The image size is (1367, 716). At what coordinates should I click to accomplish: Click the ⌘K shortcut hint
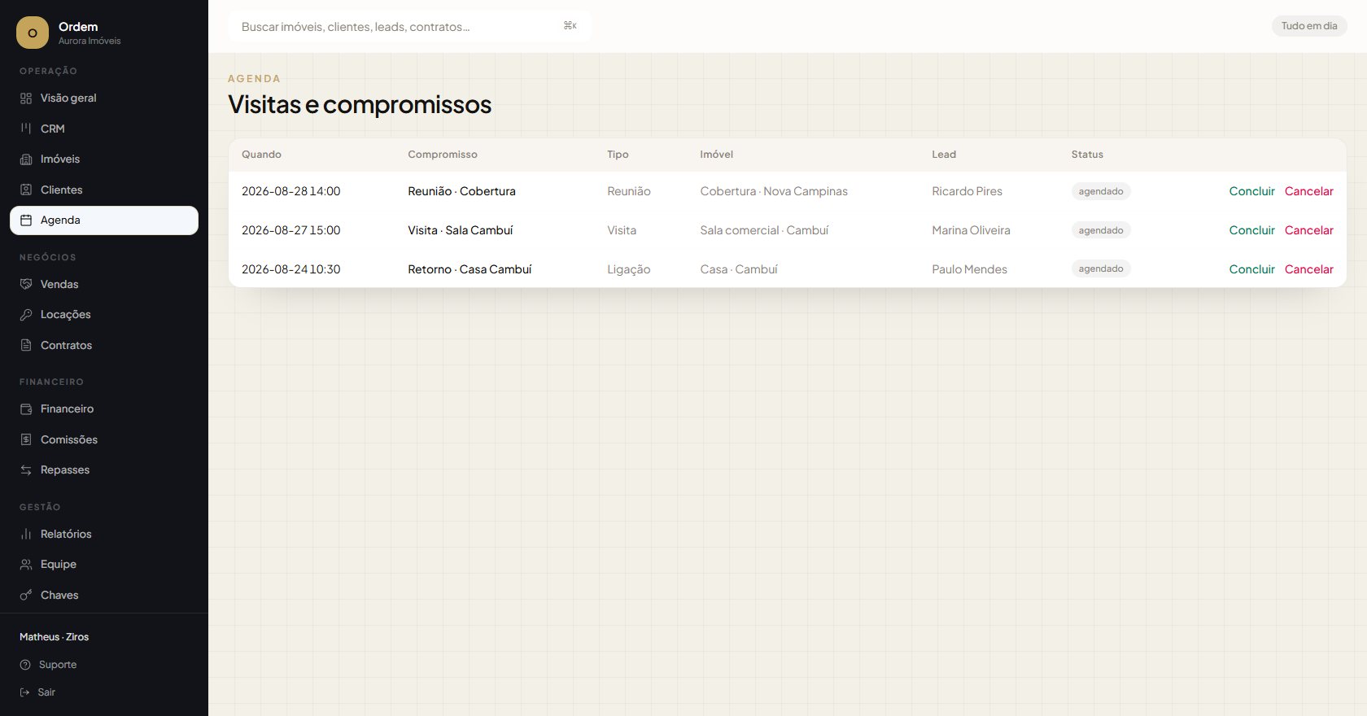pyautogui.click(x=570, y=26)
